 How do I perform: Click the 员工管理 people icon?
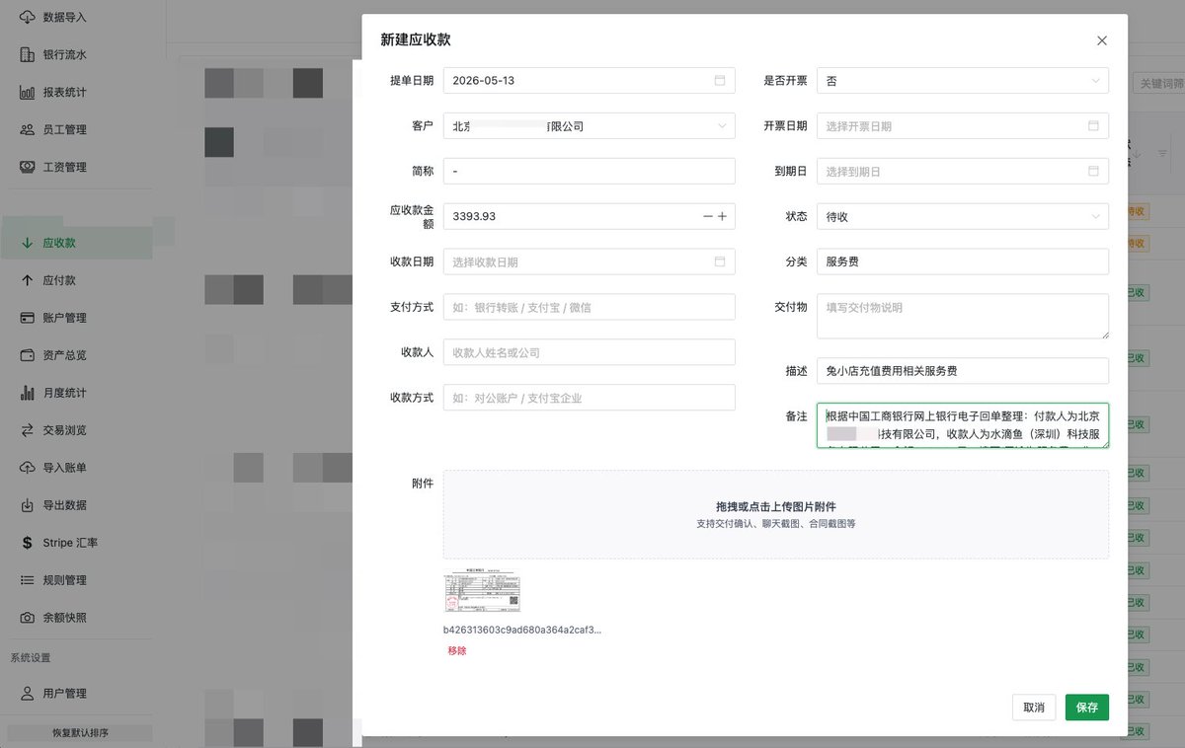tap(28, 130)
